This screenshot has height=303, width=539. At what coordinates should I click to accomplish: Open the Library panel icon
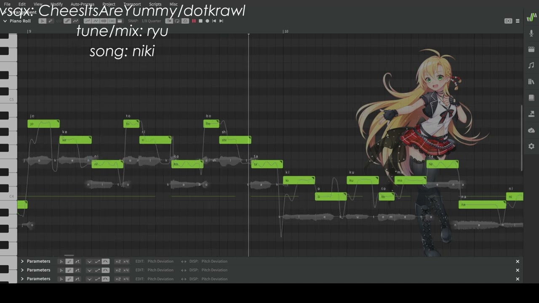(531, 82)
